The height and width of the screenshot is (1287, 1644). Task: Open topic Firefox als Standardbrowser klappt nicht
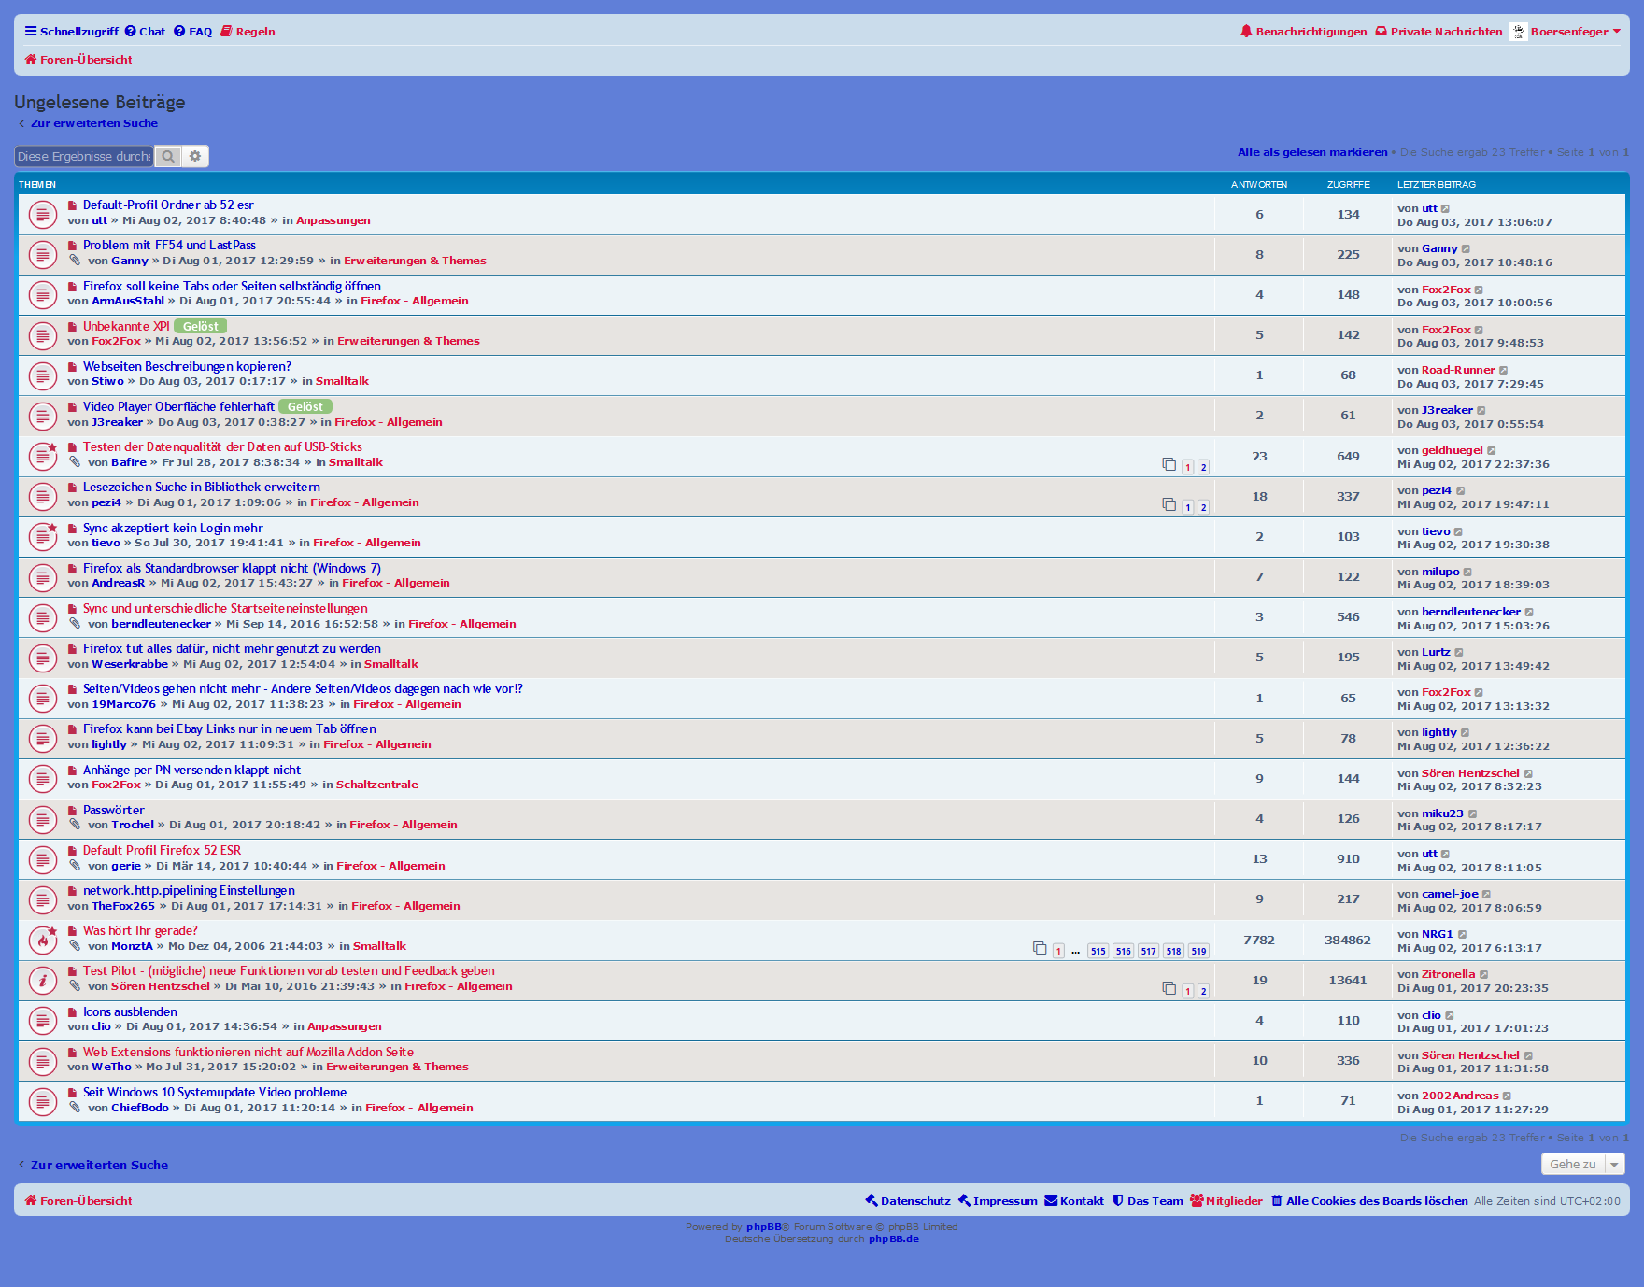pos(232,569)
